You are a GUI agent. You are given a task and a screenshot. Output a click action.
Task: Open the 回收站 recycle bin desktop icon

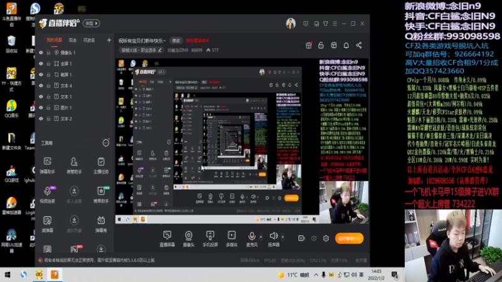(11, 44)
